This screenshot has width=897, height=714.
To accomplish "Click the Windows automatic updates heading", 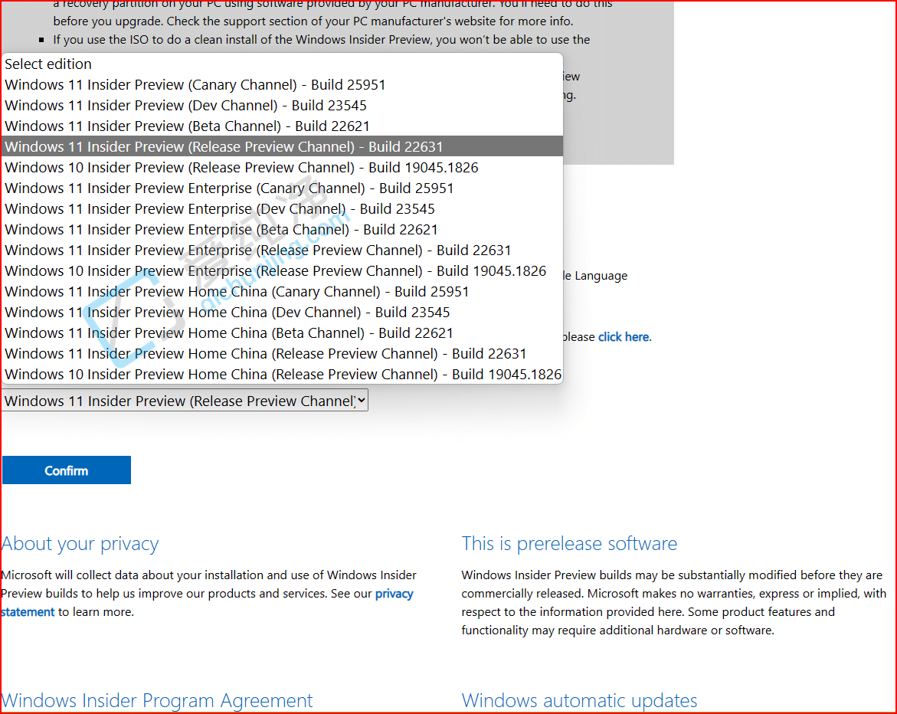I will (x=579, y=700).
